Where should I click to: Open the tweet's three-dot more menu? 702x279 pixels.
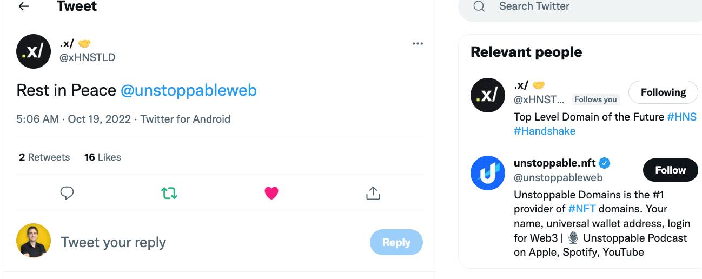[418, 44]
